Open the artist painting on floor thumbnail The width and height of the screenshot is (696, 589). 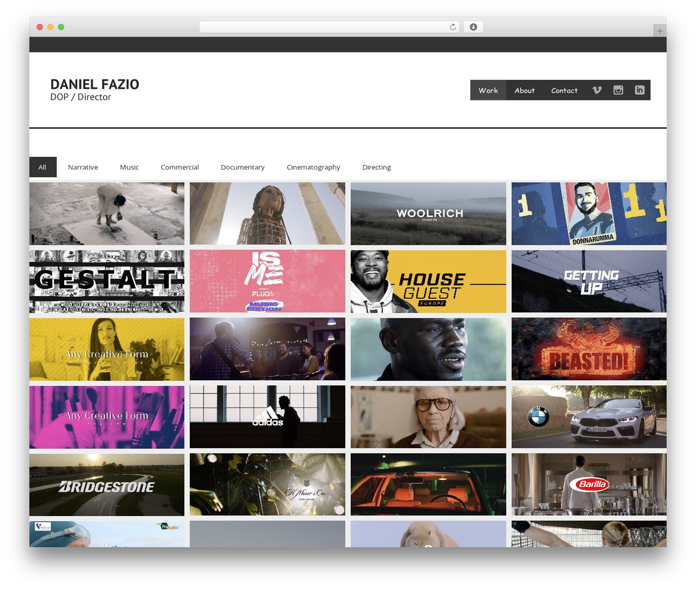click(x=107, y=214)
